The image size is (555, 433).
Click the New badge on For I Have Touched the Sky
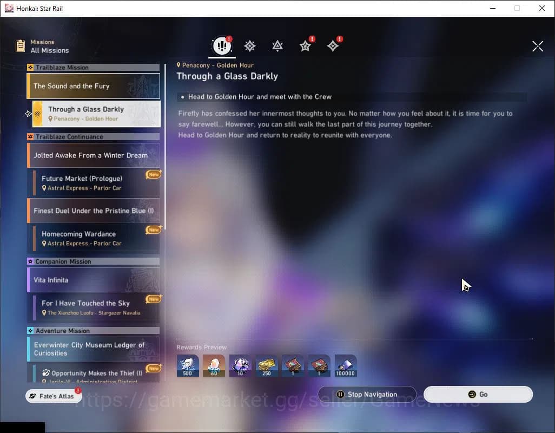[153, 299]
